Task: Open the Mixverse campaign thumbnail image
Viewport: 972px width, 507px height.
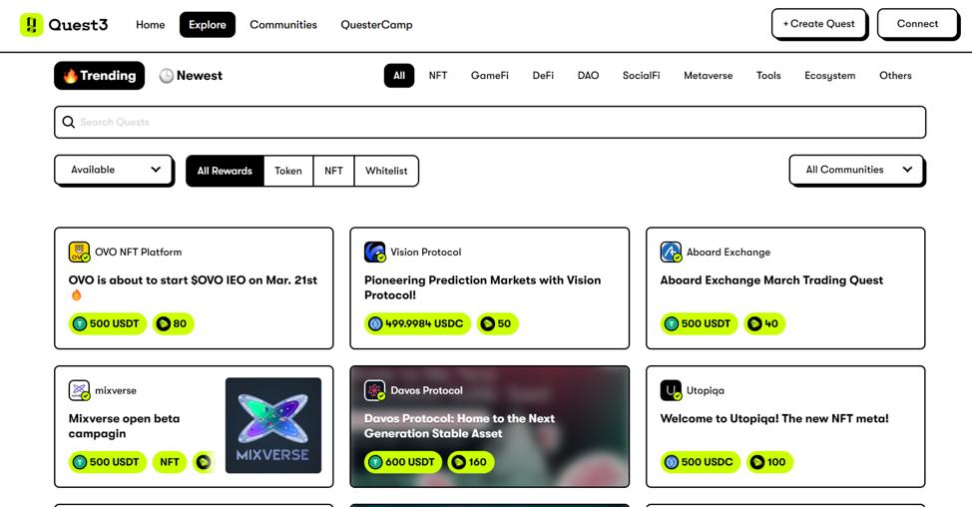Action: coord(273,425)
